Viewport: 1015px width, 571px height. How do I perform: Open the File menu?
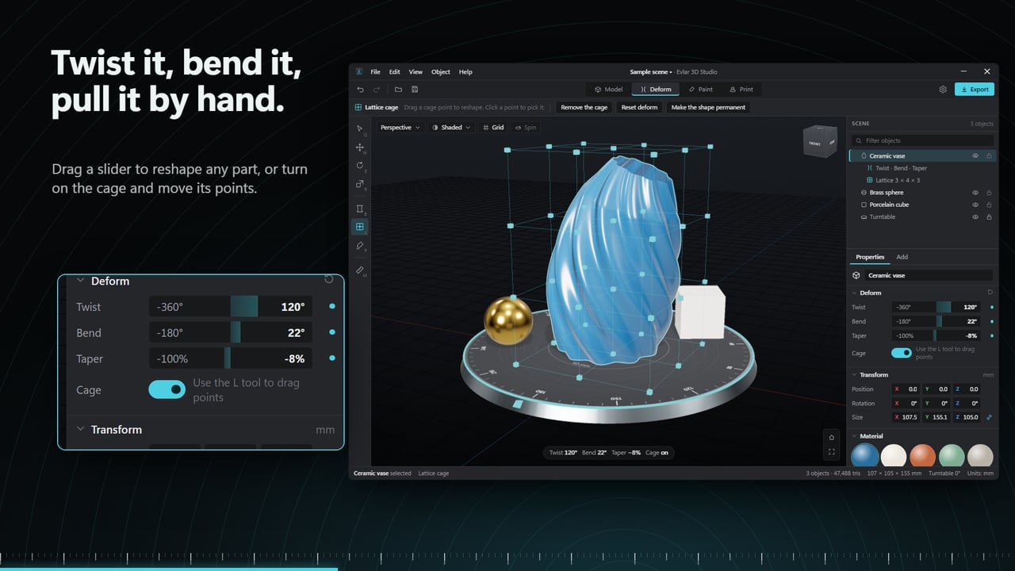(375, 72)
